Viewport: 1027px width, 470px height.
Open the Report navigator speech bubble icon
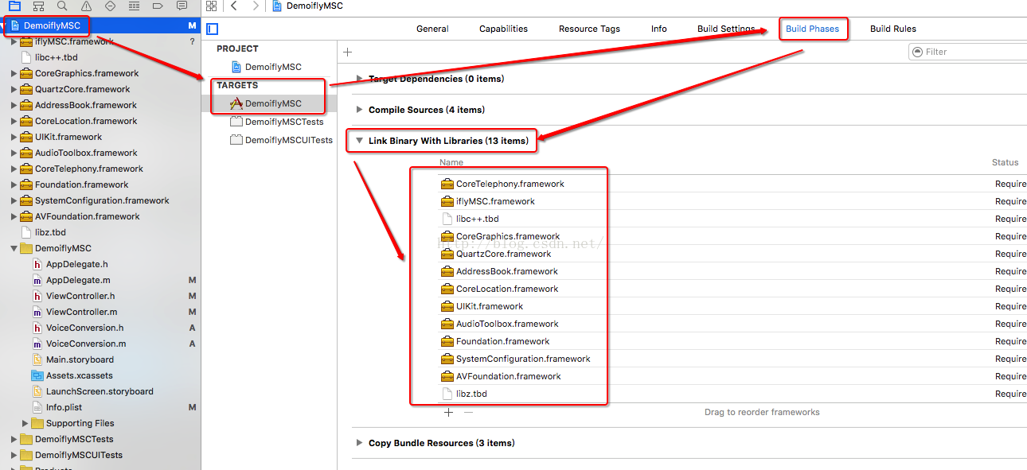coord(182,6)
